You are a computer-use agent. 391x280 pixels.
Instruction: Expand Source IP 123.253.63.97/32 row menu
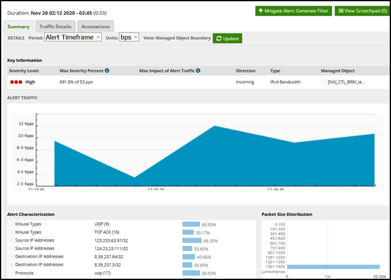(11, 241)
